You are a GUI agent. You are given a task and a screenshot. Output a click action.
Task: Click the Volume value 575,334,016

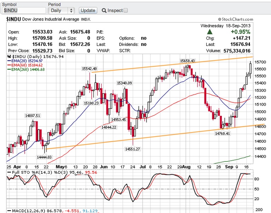pos(237,51)
